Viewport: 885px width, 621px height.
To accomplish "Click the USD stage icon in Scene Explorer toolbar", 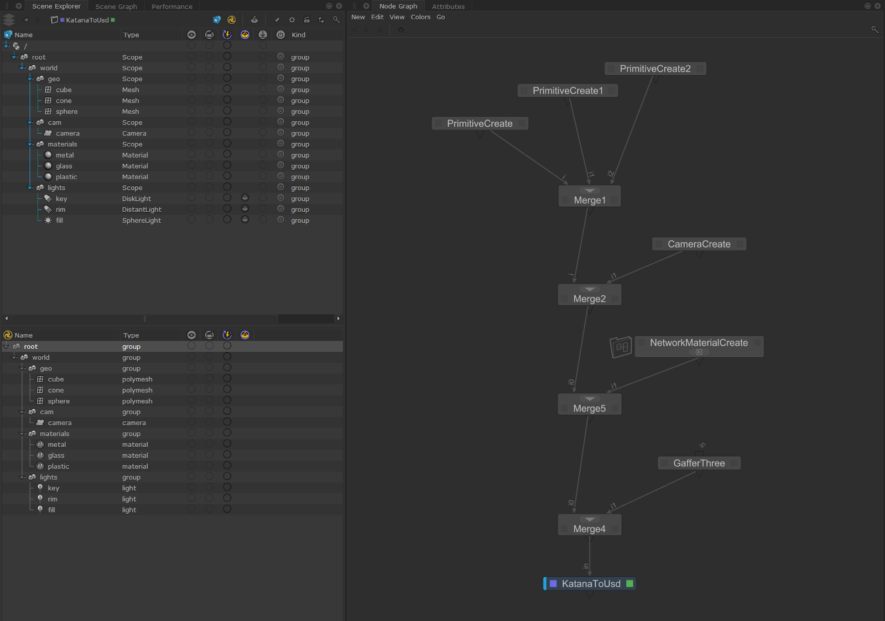I will [x=217, y=20].
